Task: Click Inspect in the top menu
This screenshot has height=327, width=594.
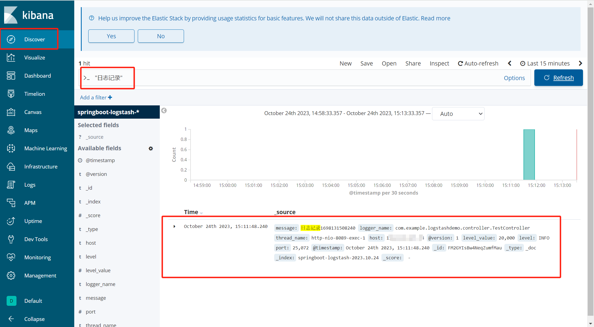Action: 439,63
